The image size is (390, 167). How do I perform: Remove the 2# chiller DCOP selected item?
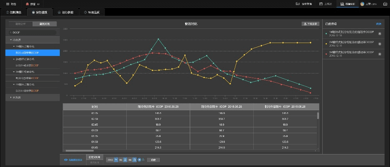[380, 44]
